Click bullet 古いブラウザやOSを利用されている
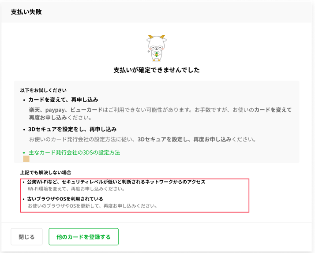The width and height of the screenshot is (315, 253). (65, 199)
